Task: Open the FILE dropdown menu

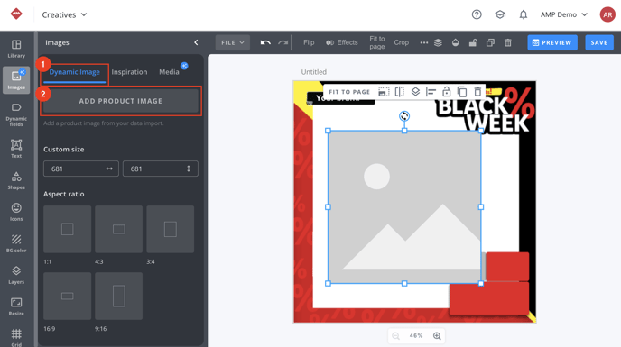Action: (233, 42)
